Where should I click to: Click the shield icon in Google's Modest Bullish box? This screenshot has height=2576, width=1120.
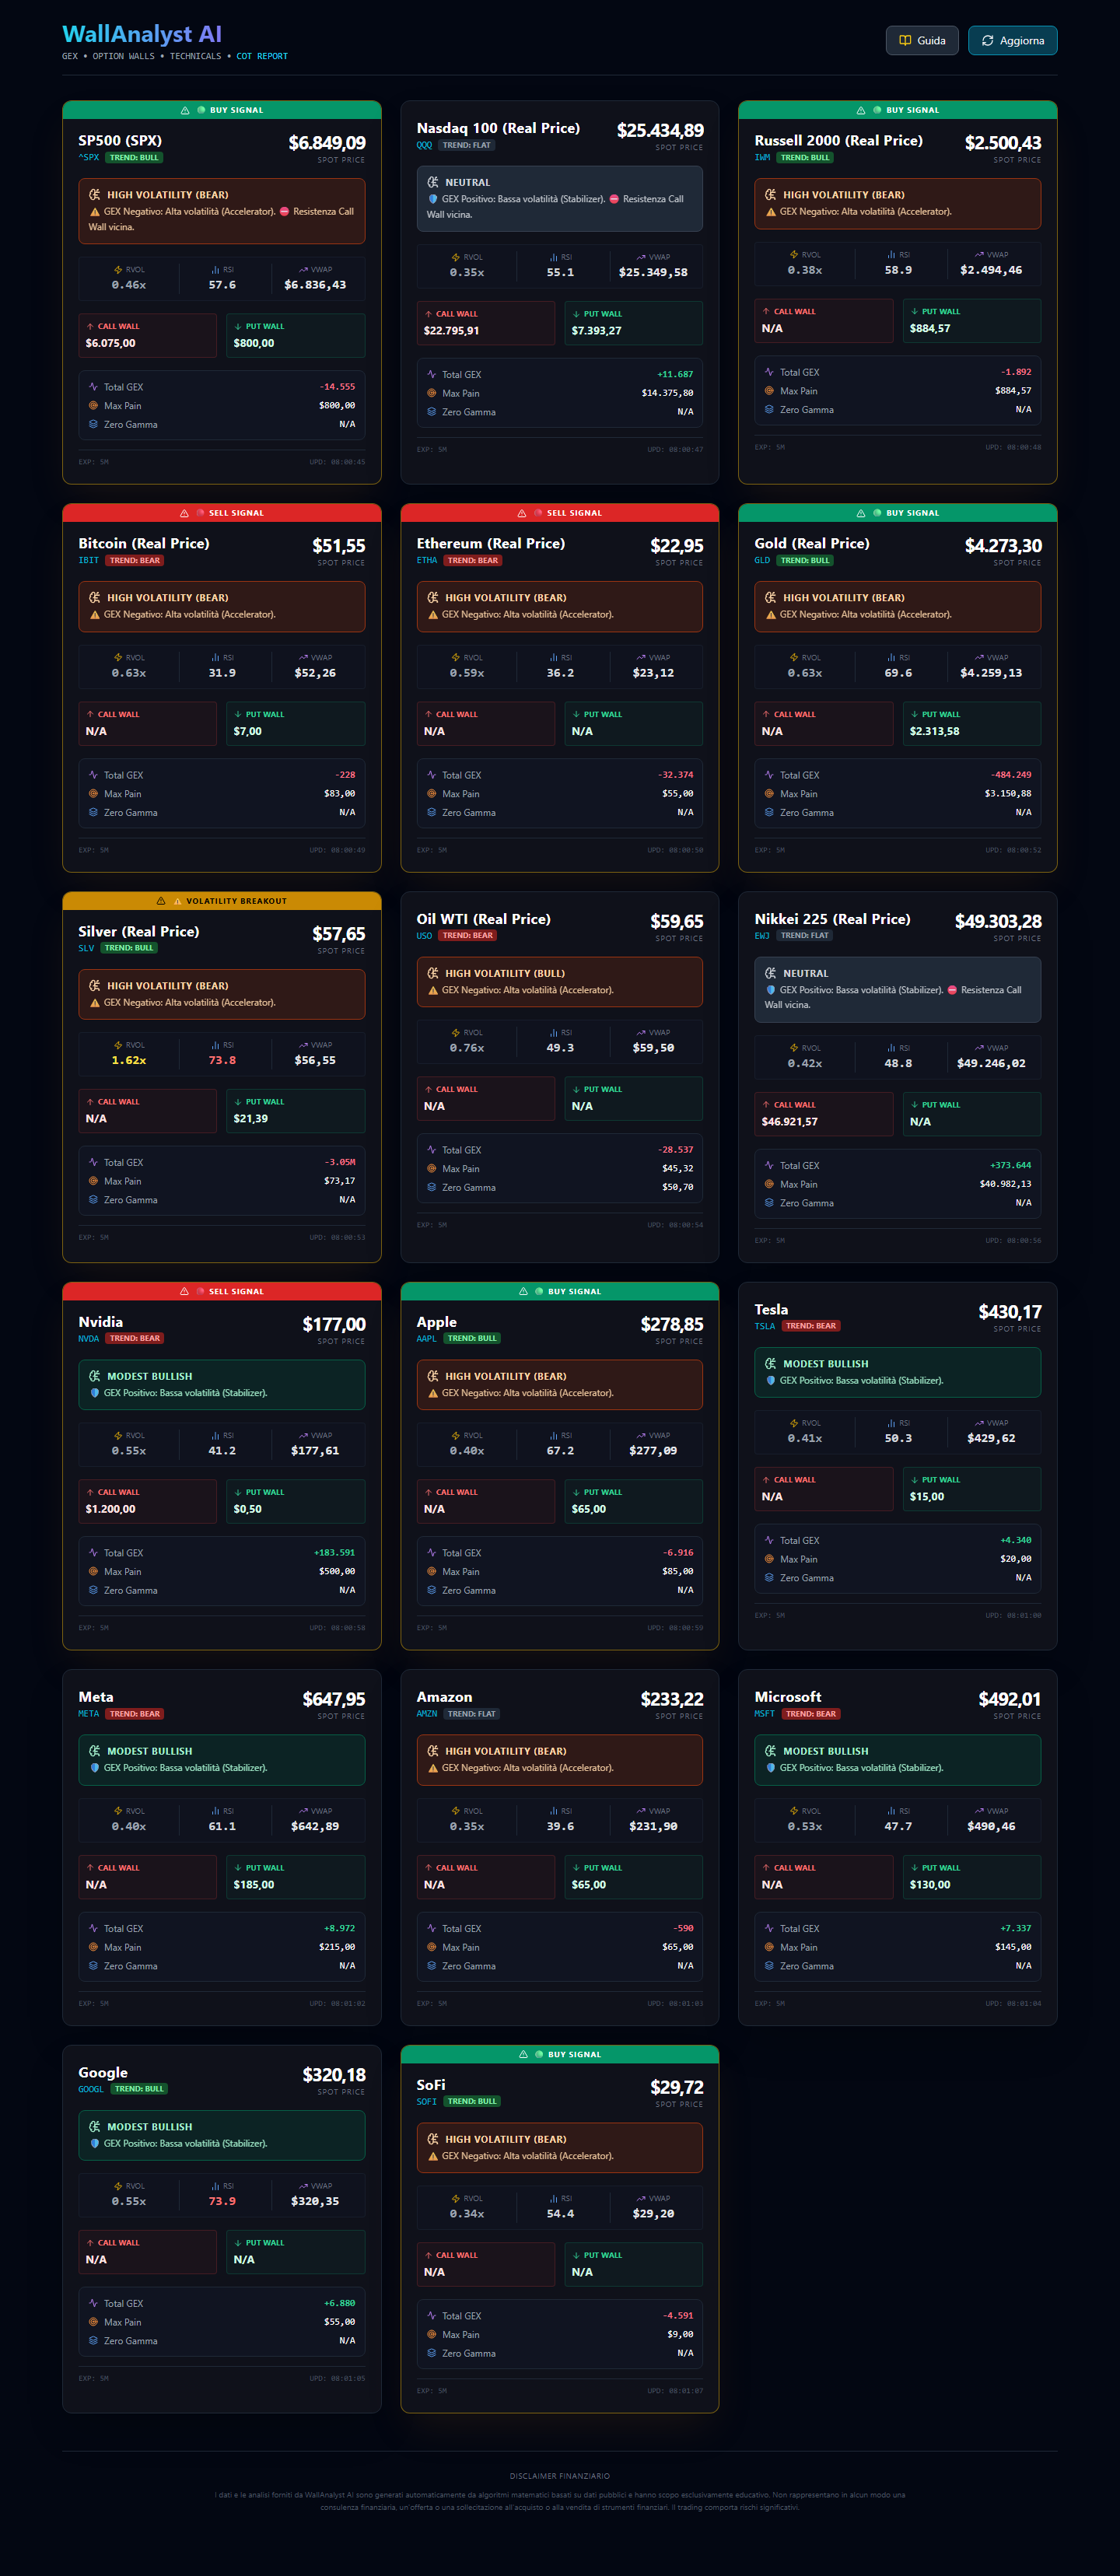coord(95,2144)
